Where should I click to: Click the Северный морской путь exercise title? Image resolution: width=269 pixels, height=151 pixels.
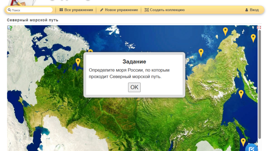(x=33, y=20)
